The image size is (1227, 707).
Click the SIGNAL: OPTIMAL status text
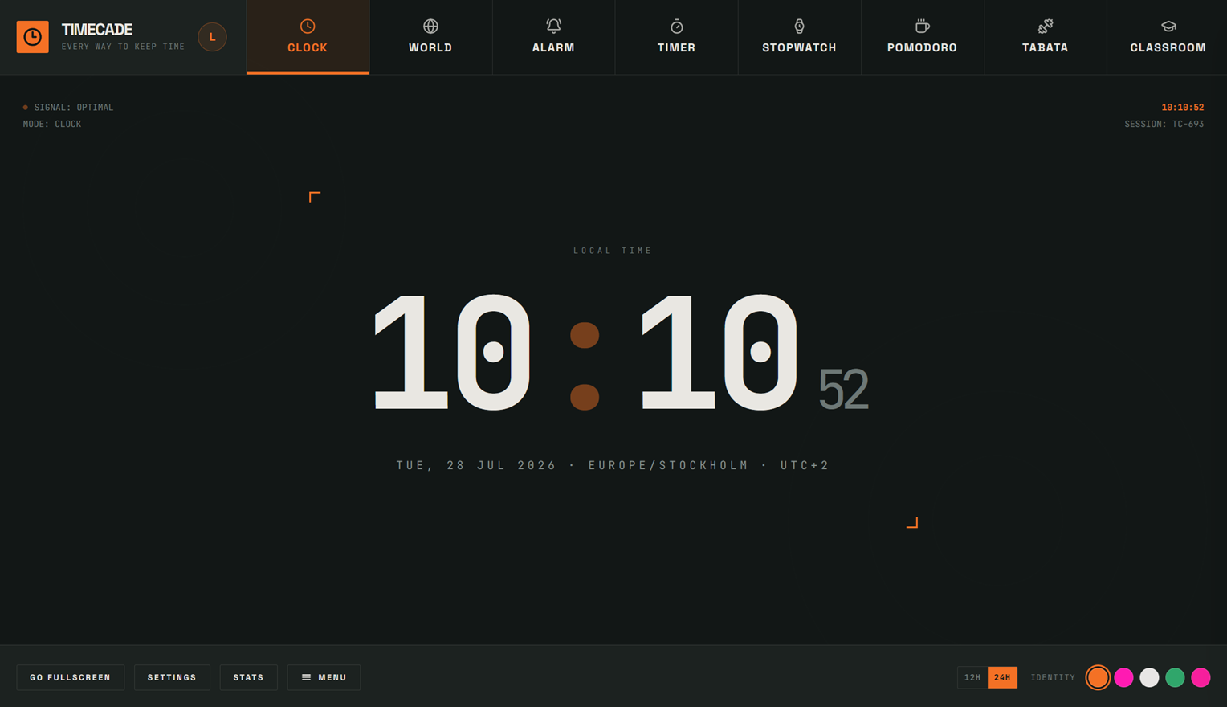73,107
